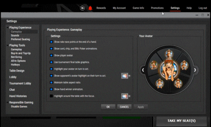Toggle Show player avatar checkbox

(51, 55)
